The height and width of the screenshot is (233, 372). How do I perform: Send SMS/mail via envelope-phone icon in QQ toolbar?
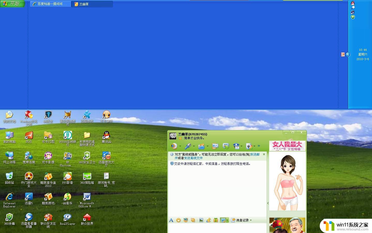[215, 146]
